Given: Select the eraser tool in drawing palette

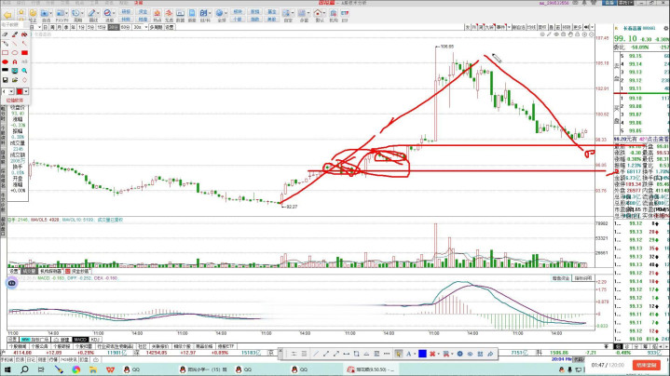Looking at the screenshot, I should click(x=5, y=34).
